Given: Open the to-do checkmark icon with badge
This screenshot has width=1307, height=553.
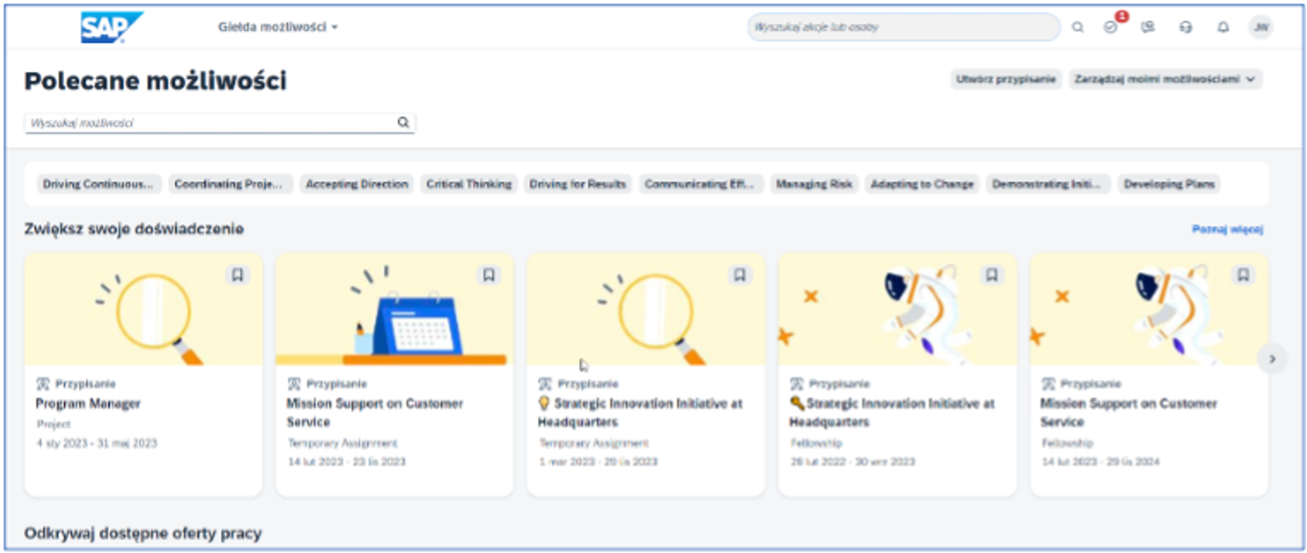Looking at the screenshot, I should click(1110, 27).
